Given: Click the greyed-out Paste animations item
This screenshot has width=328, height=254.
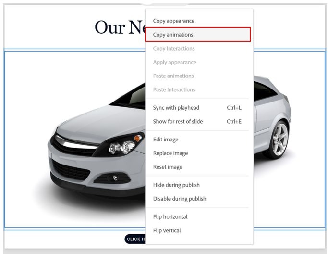Looking at the screenshot, I should coord(173,76).
